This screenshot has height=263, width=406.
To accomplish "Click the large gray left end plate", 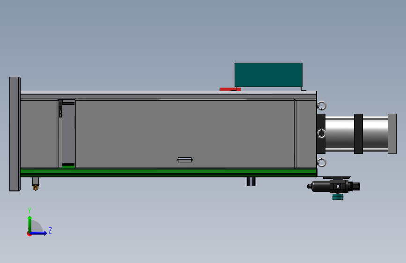I will [x=15, y=134].
